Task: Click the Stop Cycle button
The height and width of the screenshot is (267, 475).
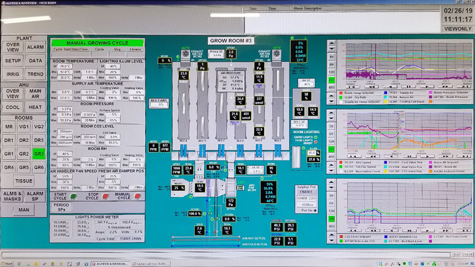Action: click(x=105, y=196)
